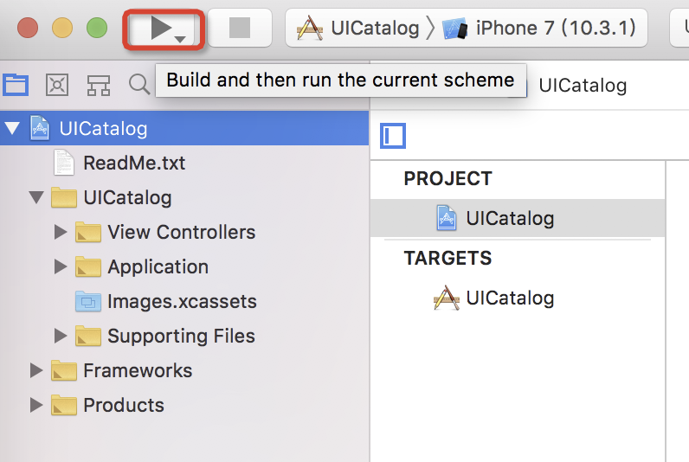Expand the View Controllers group
689x462 pixels.
(x=61, y=232)
